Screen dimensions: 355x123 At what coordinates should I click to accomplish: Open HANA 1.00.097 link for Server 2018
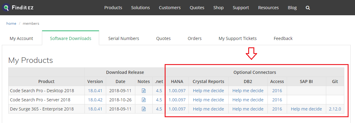(x=177, y=100)
